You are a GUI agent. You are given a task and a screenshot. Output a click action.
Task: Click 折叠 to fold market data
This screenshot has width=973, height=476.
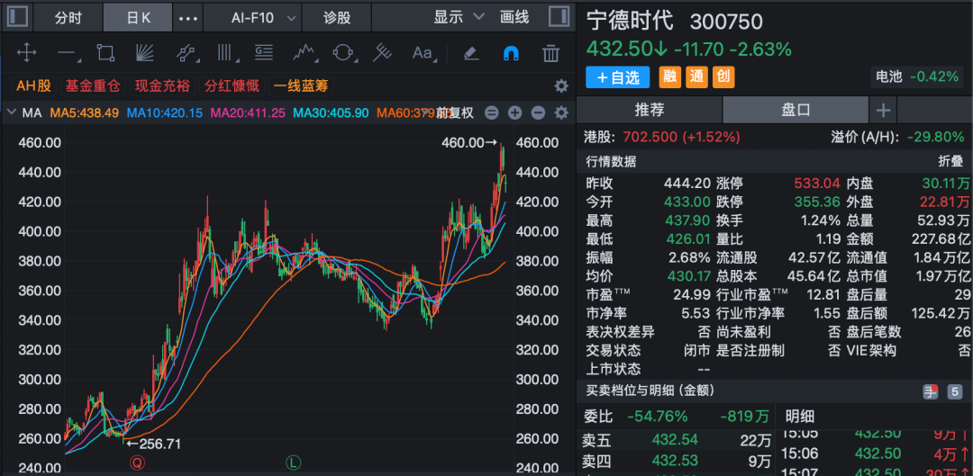950,161
